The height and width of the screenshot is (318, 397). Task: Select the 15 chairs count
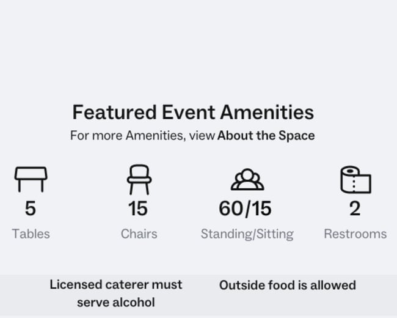click(x=138, y=209)
